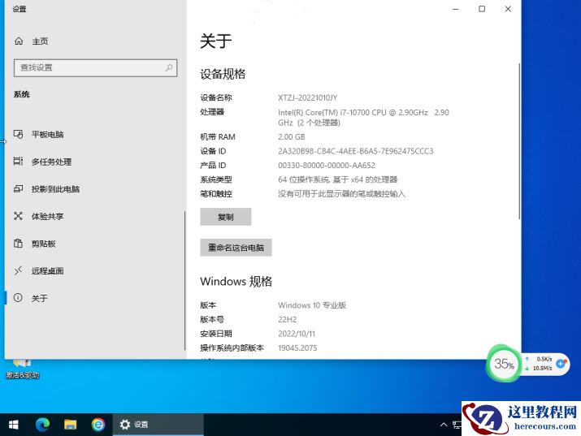Click the product ID 00330-80000-00000-AA652

[x=327, y=165]
